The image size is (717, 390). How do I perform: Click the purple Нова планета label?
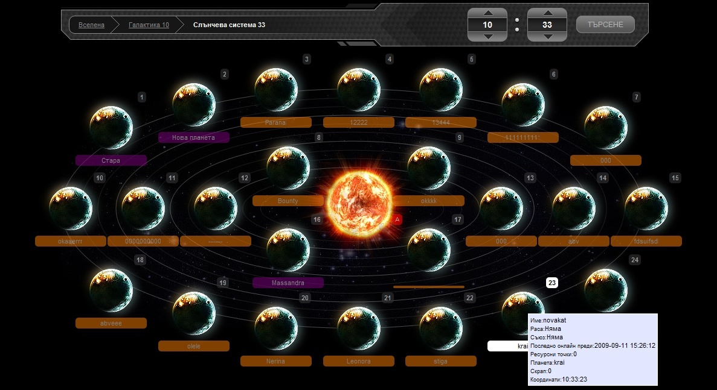pyautogui.click(x=194, y=137)
